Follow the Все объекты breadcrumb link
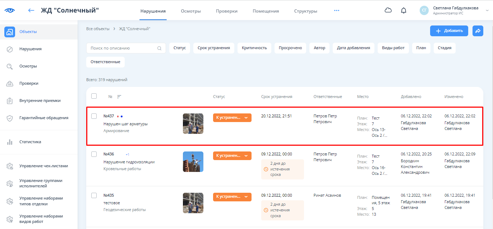Viewport: 493px width, 229px height. (x=98, y=29)
